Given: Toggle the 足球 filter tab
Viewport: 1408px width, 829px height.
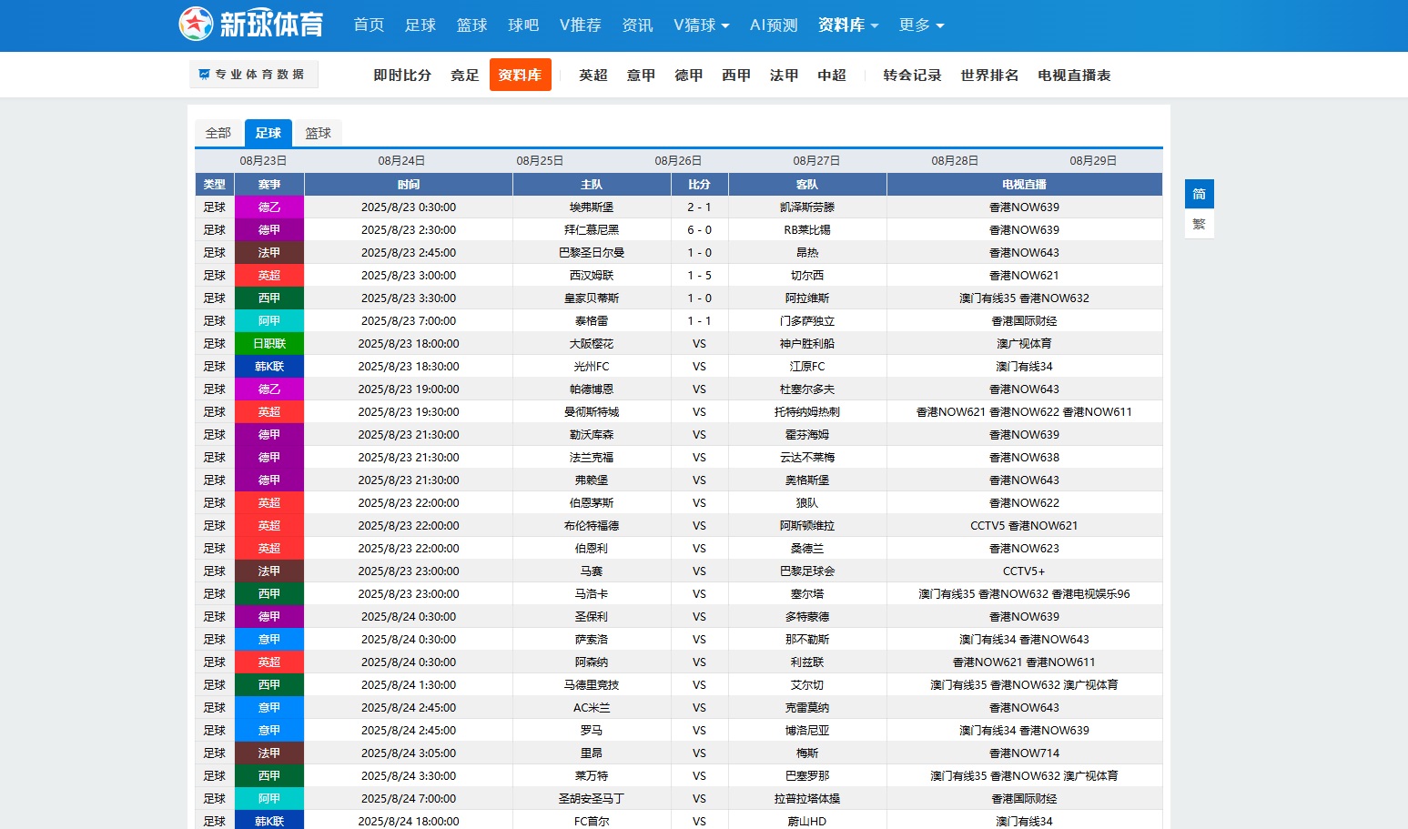Looking at the screenshot, I should [268, 133].
